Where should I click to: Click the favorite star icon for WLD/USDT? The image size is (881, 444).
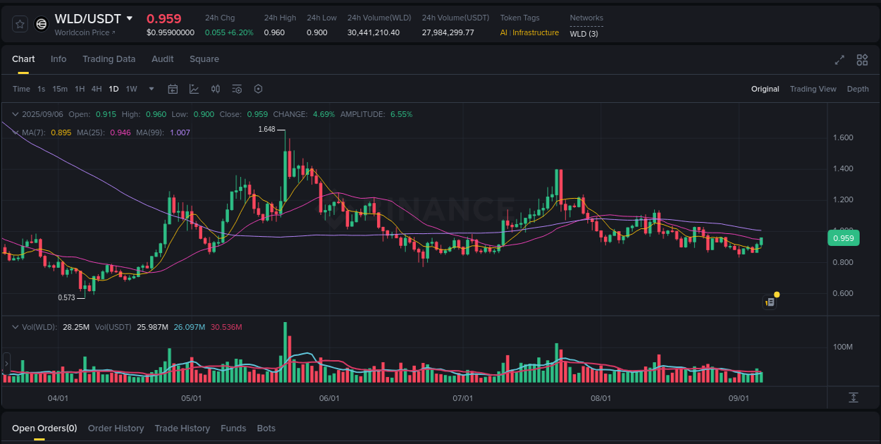(x=20, y=23)
